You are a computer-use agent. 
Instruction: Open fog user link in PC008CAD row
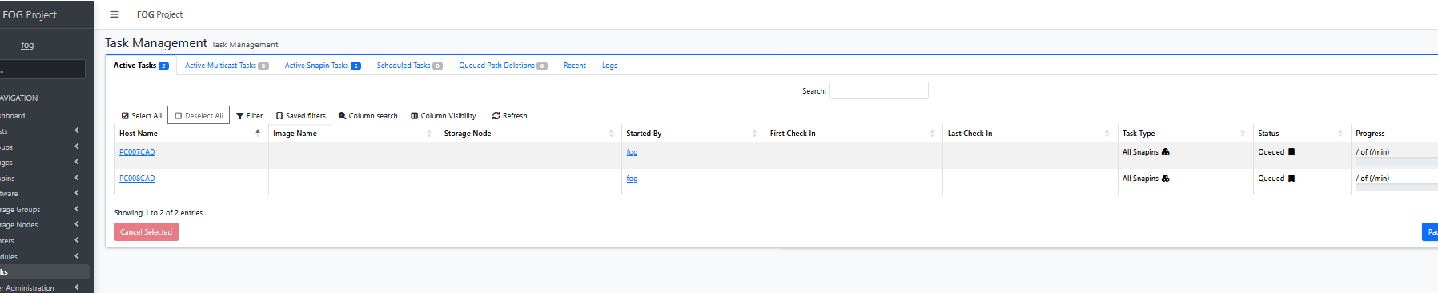coord(632,179)
